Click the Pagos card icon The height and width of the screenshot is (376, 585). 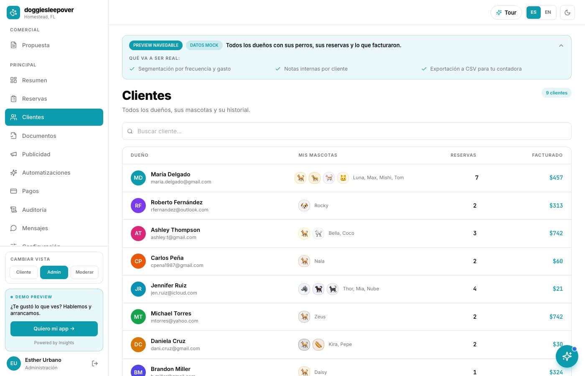point(14,191)
